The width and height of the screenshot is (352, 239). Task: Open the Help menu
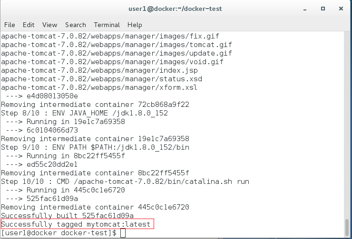coord(135,25)
